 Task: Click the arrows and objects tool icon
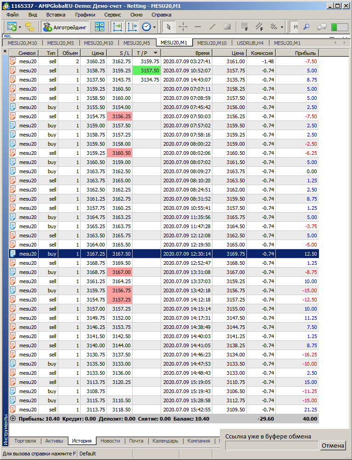click(274, 27)
